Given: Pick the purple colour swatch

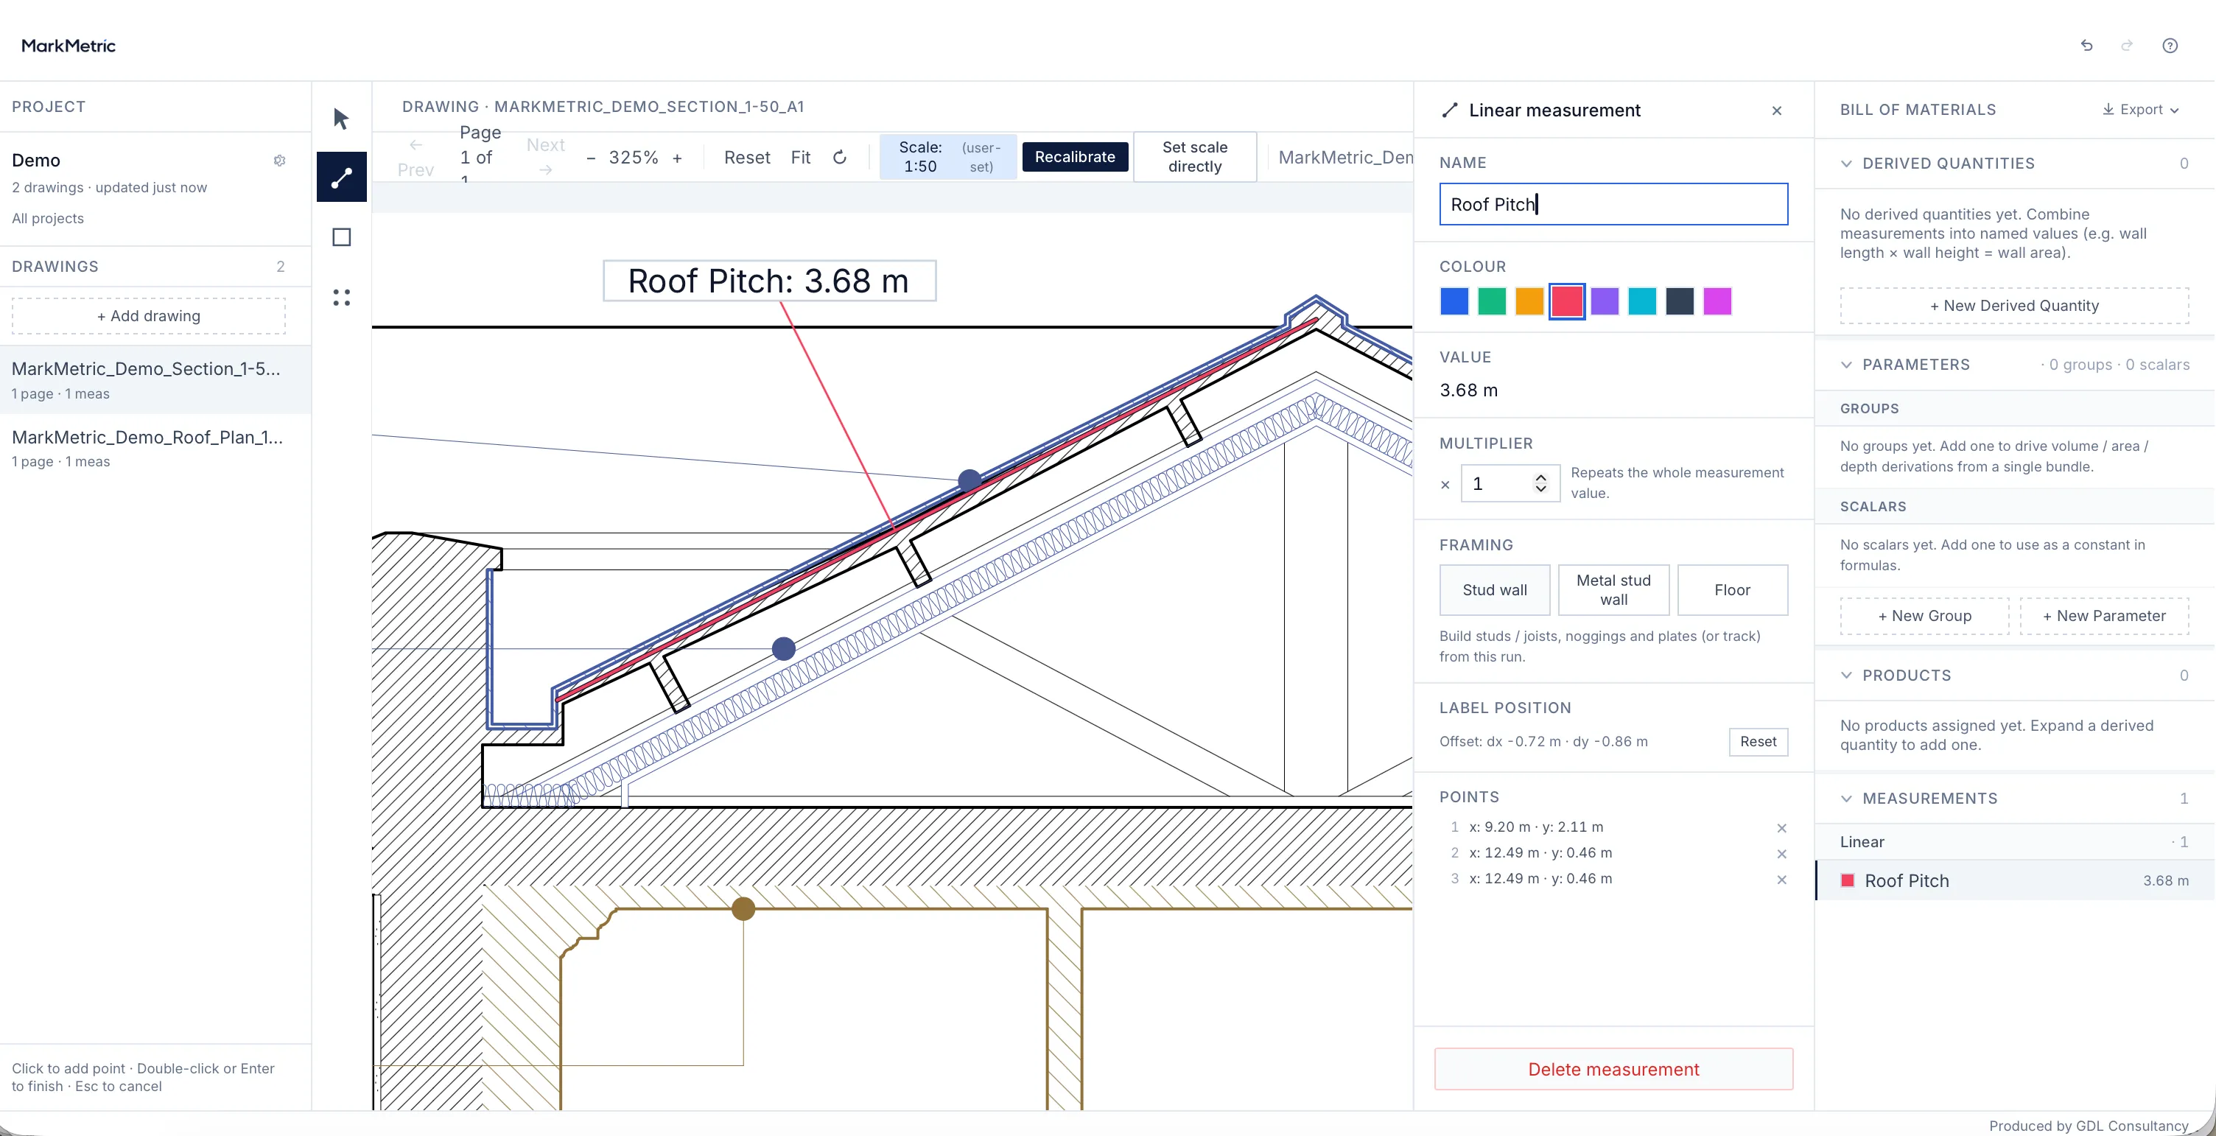Looking at the screenshot, I should [x=1605, y=302].
